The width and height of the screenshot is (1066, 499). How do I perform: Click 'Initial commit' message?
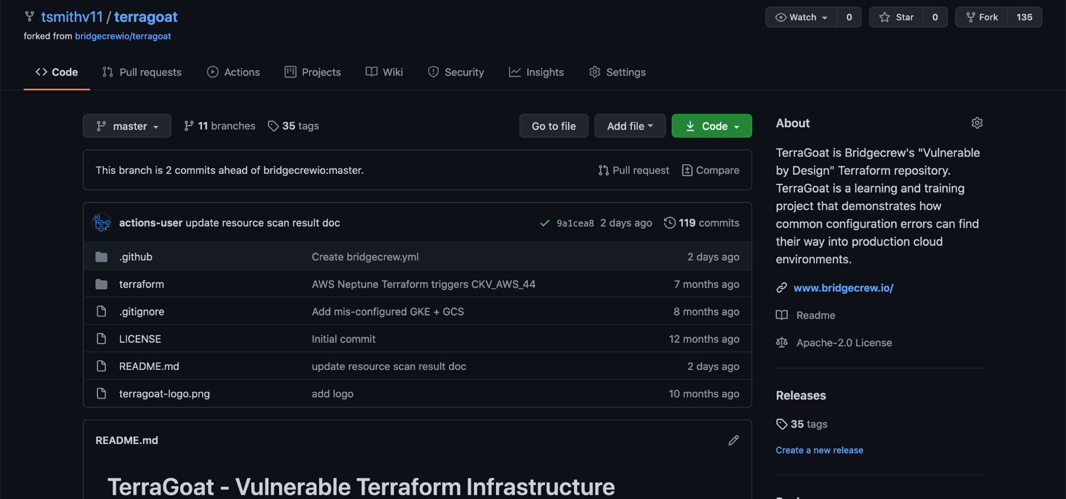click(343, 339)
